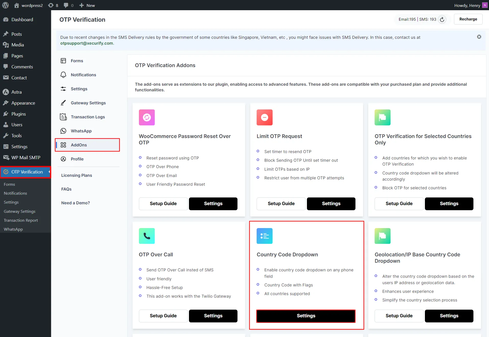The height and width of the screenshot is (337, 489).
Task: Open Transaction Report submenu
Action: tap(21, 220)
